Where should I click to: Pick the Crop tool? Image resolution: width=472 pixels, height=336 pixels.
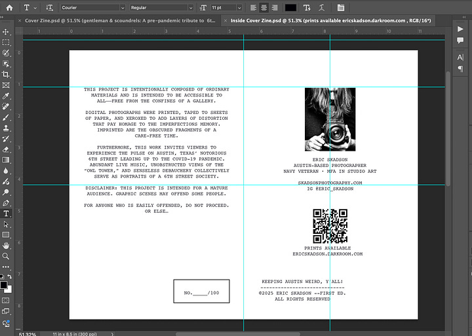[6, 74]
